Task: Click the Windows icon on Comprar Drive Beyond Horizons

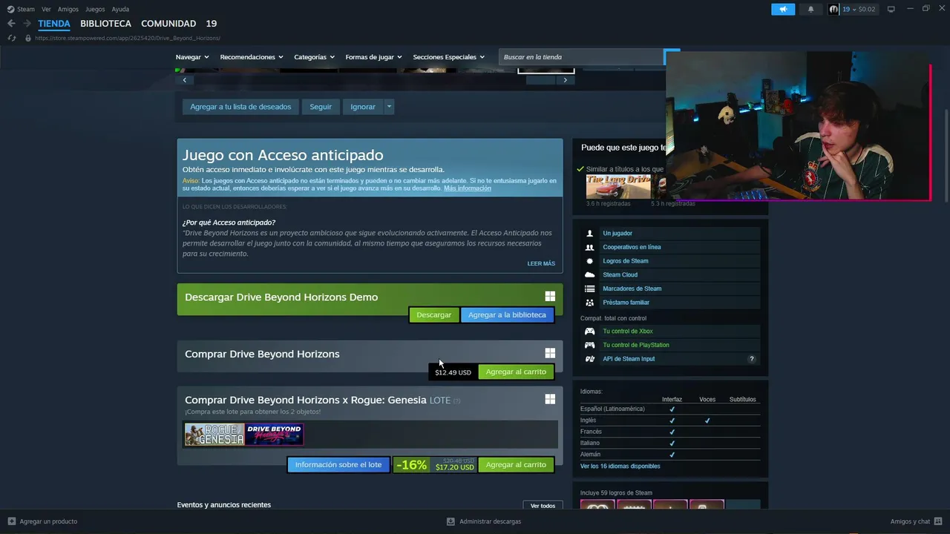Action: pos(550,354)
